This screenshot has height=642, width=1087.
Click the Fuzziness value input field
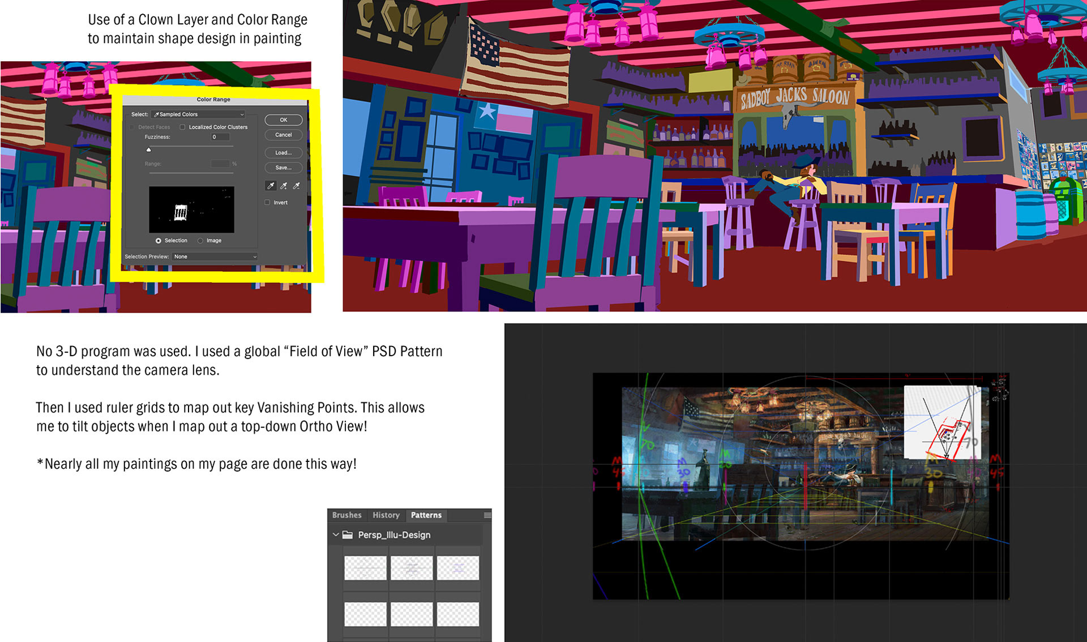tap(220, 137)
